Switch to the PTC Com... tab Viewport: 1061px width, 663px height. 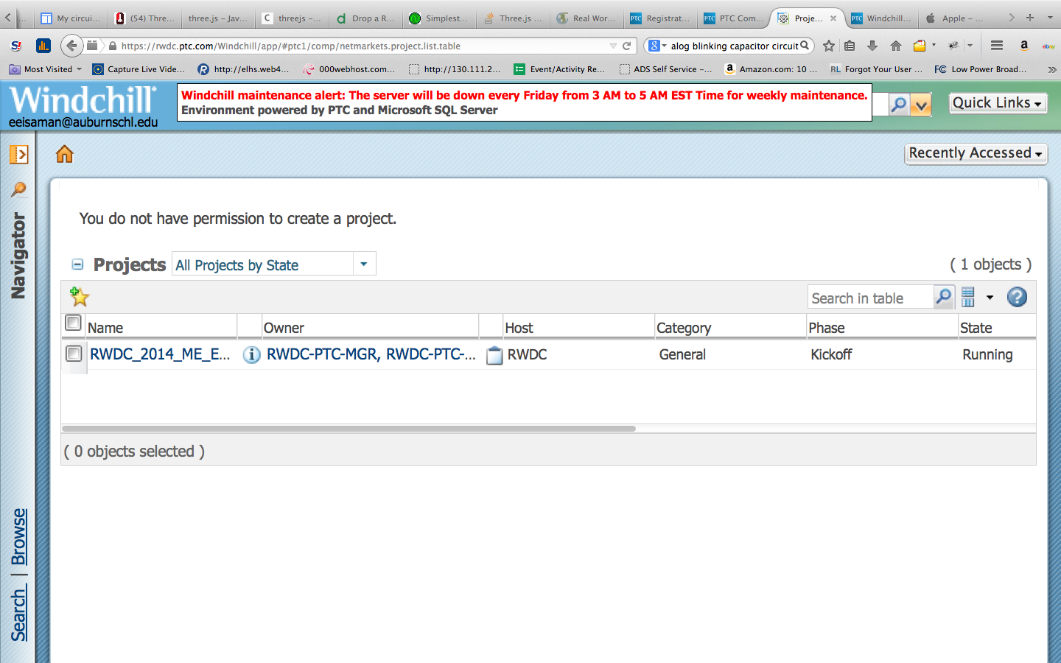click(x=734, y=18)
